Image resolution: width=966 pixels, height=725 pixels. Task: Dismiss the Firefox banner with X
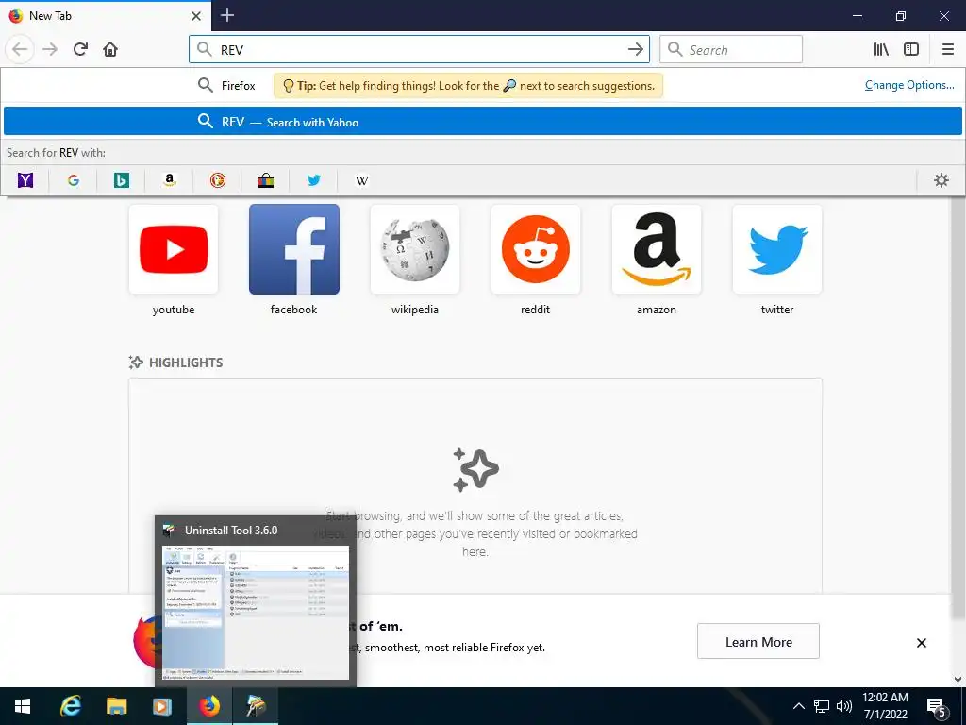pyautogui.click(x=921, y=642)
